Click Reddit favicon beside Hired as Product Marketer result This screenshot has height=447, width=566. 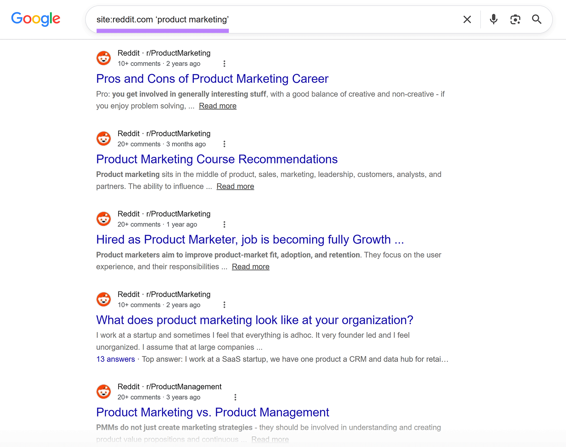pyautogui.click(x=104, y=219)
